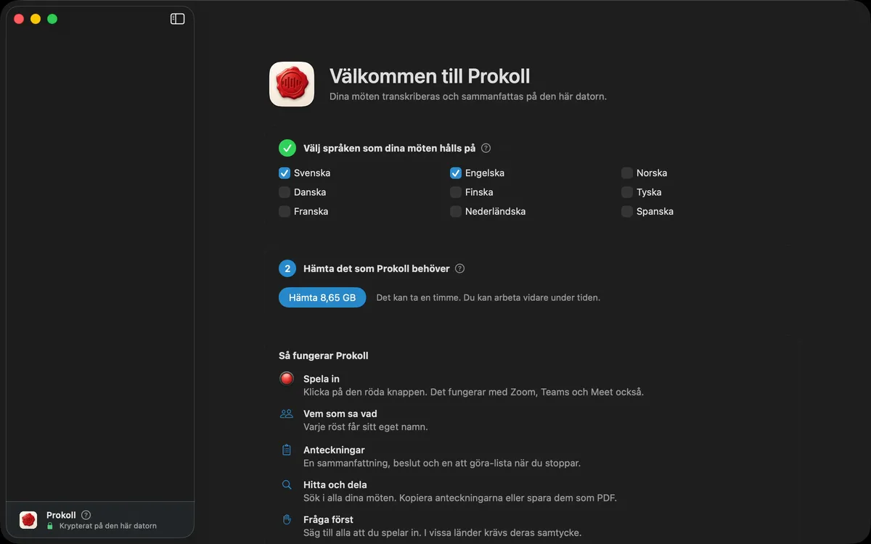Click the red record icon beside Spela in
The image size is (871, 544).
[x=287, y=379]
